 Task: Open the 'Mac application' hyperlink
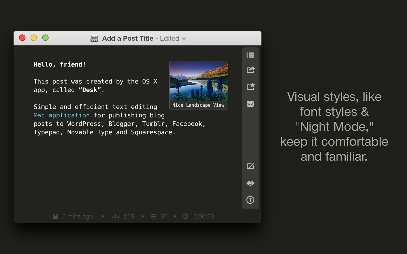(x=62, y=115)
